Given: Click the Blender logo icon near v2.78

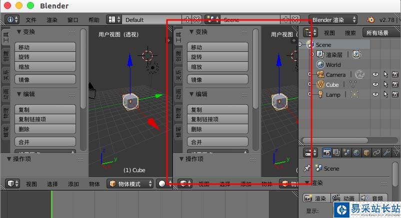Looking at the screenshot, I should pyautogui.click(x=370, y=19).
